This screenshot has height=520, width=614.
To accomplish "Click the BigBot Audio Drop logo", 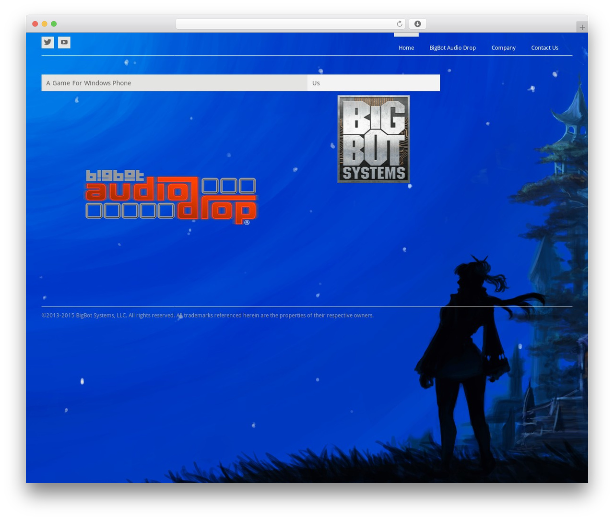I will pyautogui.click(x=171, y=197).
